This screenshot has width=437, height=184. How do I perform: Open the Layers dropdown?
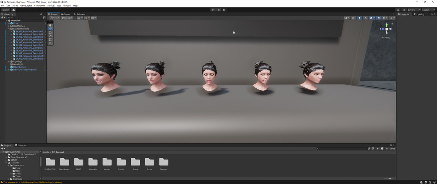point(414,10)
